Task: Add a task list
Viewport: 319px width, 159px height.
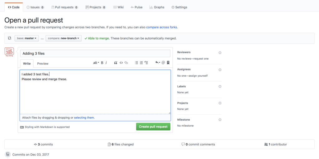Action: tap(146, 63)
